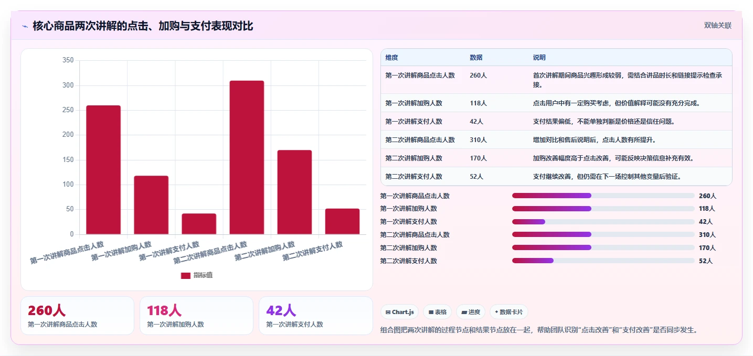753x356 pixels.
Task: Click the 150 label on the chart y-axis
Action: click(68, 159)
